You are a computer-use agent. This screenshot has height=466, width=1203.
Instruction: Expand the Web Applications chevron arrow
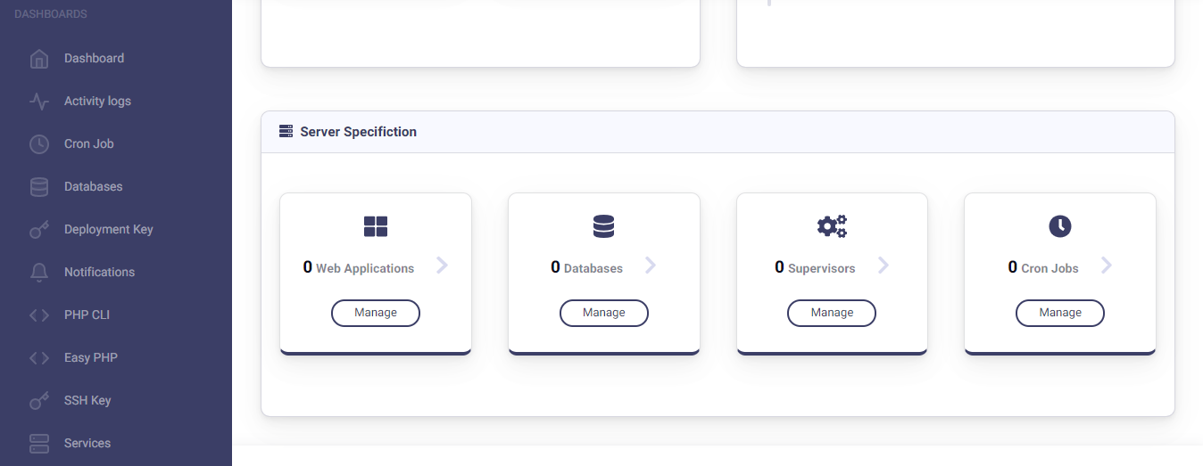[x=442, y=265]
